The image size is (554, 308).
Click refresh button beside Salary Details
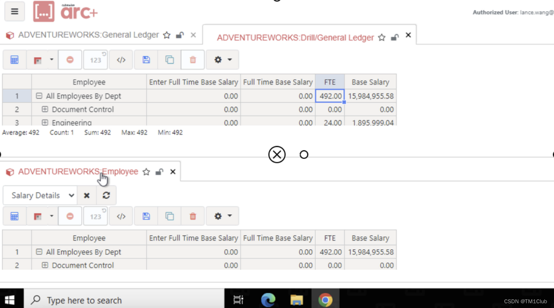pyautogui.click(x=106, y=195)
